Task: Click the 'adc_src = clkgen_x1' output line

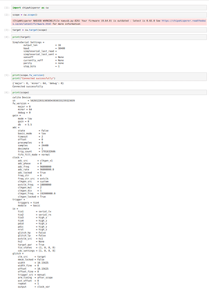Action: click(x=35, y=161)
